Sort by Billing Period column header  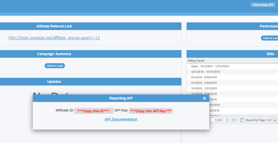pos(196,61)
